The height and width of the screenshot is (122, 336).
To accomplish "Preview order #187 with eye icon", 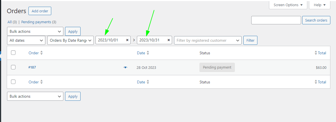I will [x=125, y=67].
